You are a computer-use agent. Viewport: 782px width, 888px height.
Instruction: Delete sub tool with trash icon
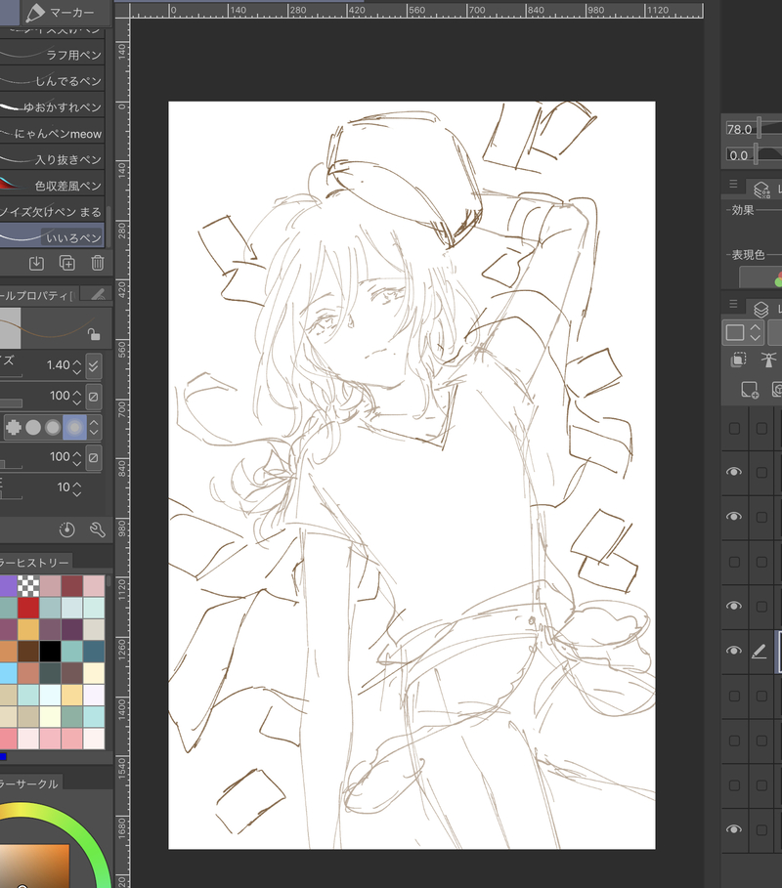[x=98, y=263]
